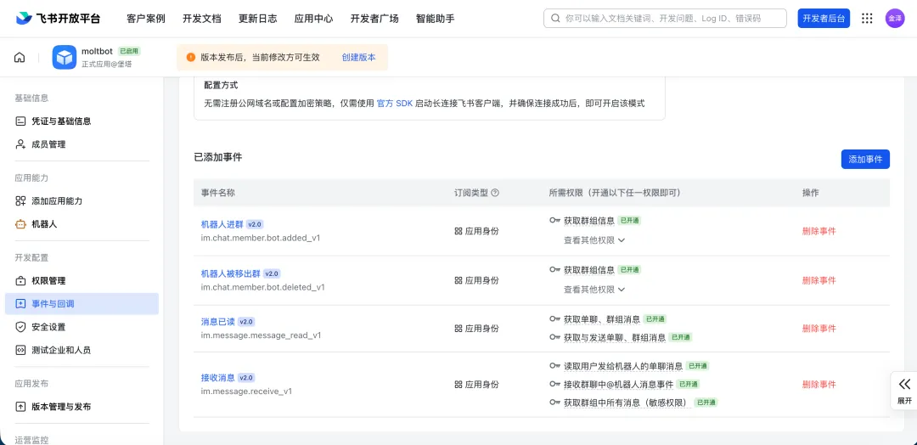The image size is (917, 445).
Task: Click the 展开 double-chevron icon
Action: pyautogui.click(x=905, y=384)
